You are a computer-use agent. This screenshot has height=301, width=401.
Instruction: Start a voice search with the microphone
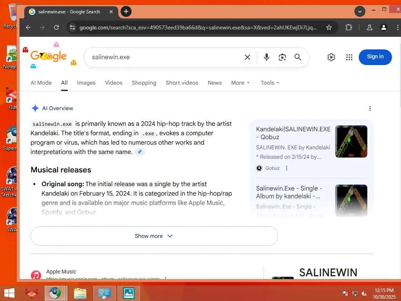coord(266,57)
